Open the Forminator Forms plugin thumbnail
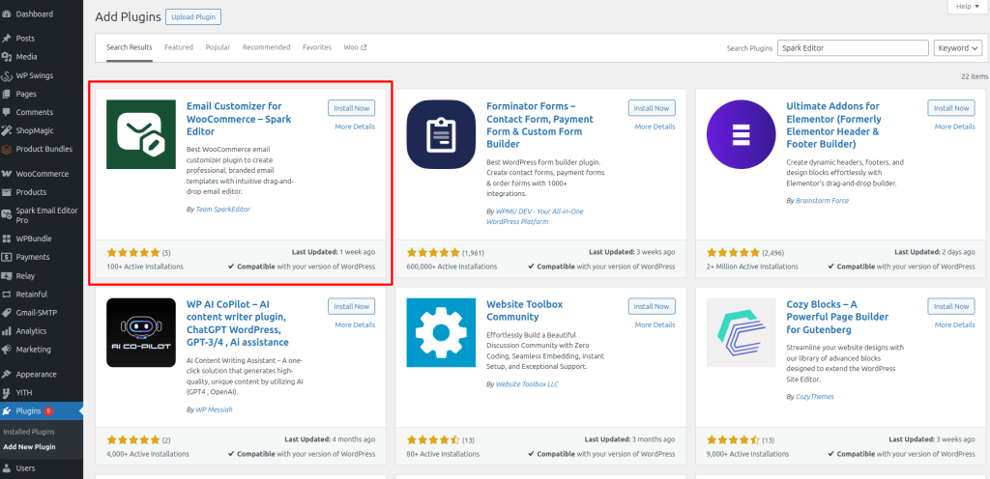Viewport: 990px width, 479px height. click(441, 134)
